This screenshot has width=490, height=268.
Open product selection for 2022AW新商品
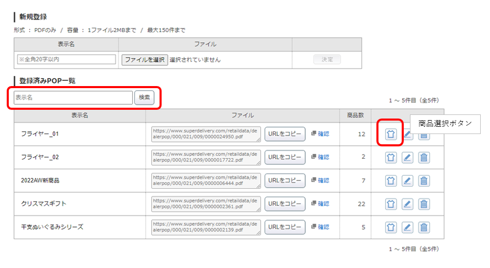pos(391,181)
